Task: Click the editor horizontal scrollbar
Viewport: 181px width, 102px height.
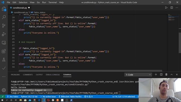Action: 90,71
